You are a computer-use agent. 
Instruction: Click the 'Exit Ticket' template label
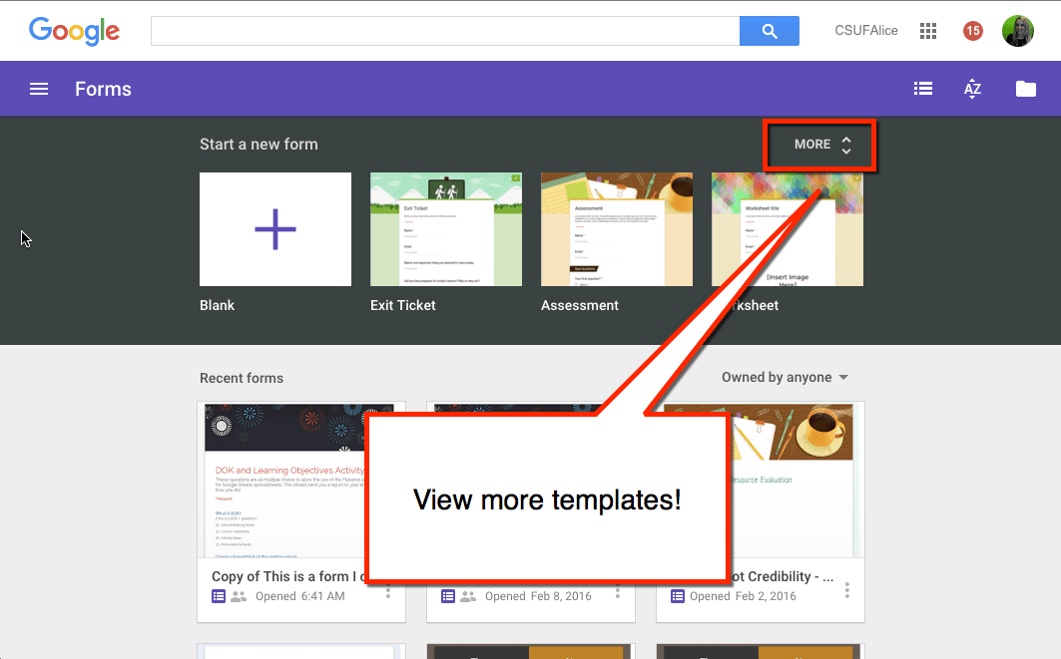click(x=402, y=305)
